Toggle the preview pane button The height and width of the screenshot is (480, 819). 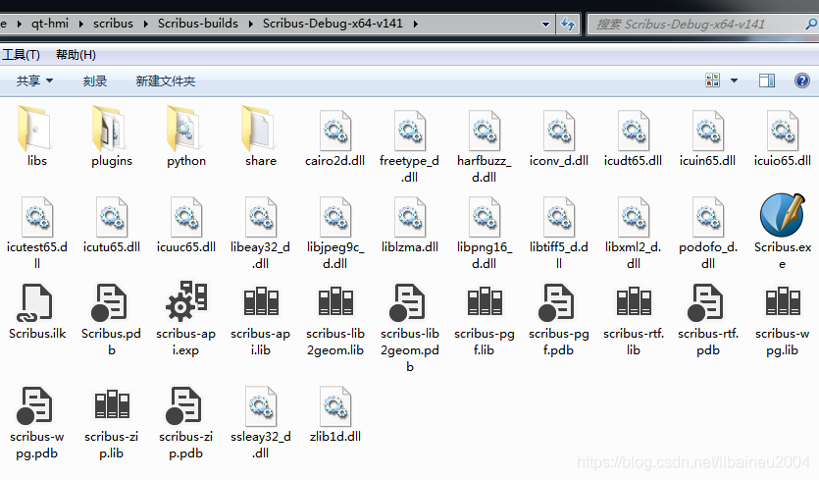767,80
